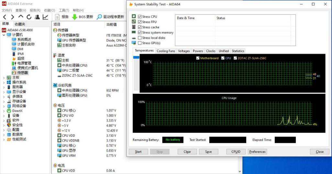This screenshot has height=174, width=332.
Task: Click the Back navigation arrow
Action: click(5, 17)
